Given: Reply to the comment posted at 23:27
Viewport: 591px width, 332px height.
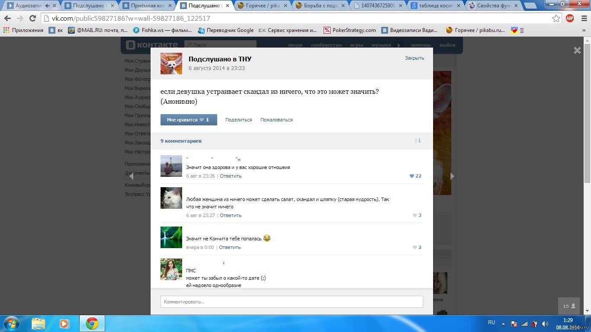Looking at the screenshot, I should [x=231, y=215].
